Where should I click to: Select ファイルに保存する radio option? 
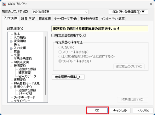(x=60, y=61)
